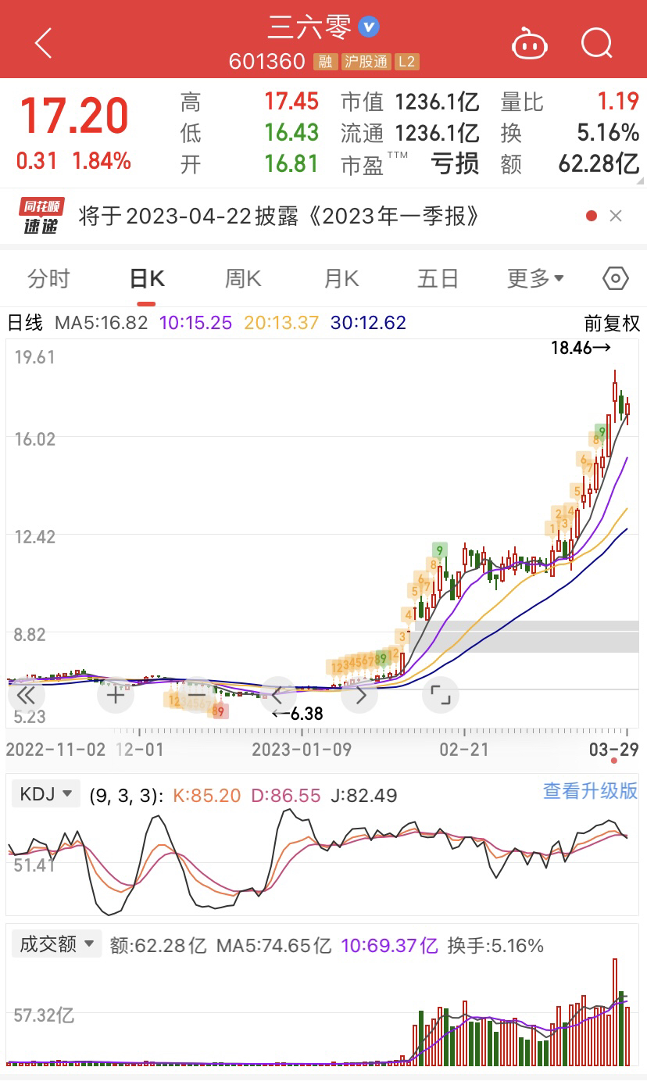Open the KDJ indicator dropdown
647x1092 pixels.
[46, 795]
